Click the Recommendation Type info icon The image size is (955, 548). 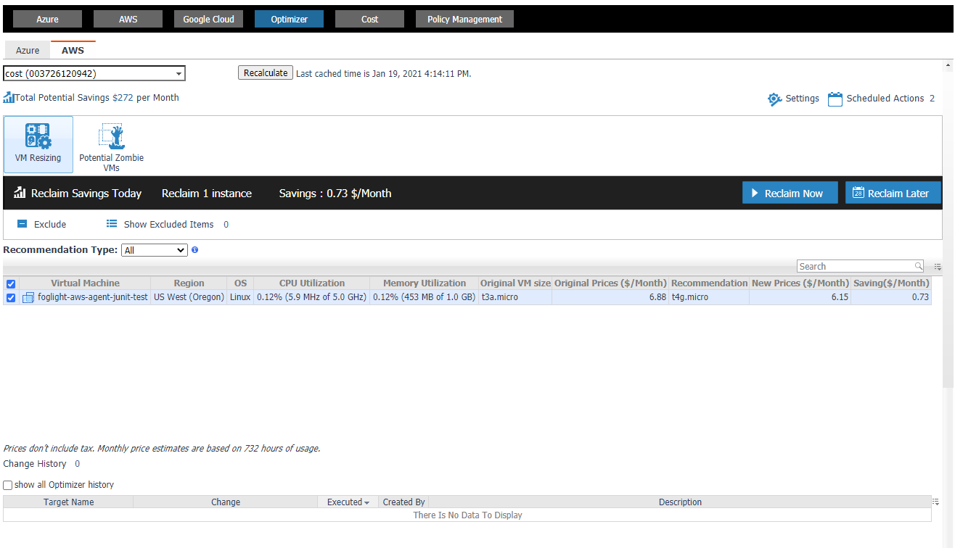coord(194,250)
